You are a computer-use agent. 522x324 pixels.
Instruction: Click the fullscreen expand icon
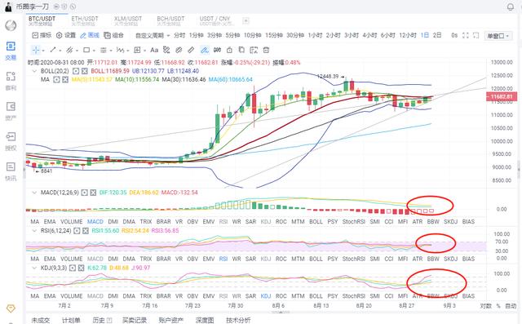coord(466,35)
